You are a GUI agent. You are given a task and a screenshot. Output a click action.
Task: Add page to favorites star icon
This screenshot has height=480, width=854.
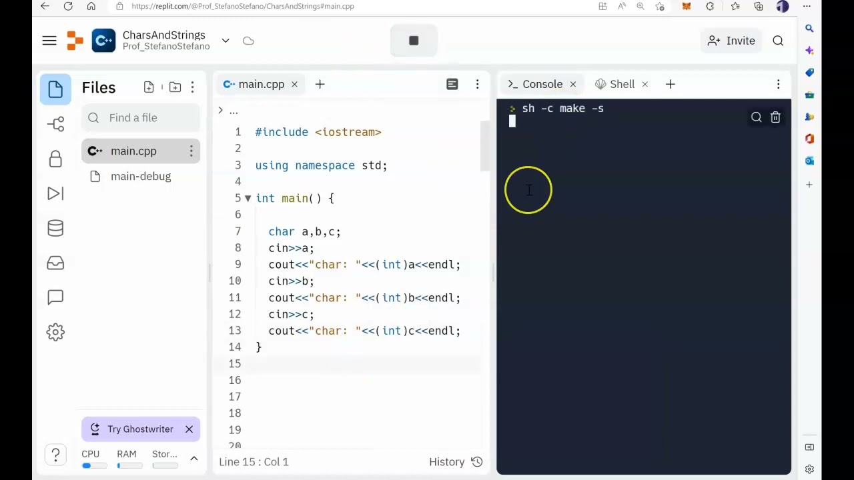[x=660, y=6]
